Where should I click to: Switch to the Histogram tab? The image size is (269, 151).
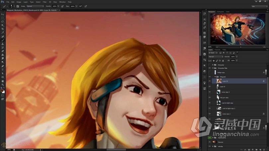pyautogui.click(x=221, y=12)
